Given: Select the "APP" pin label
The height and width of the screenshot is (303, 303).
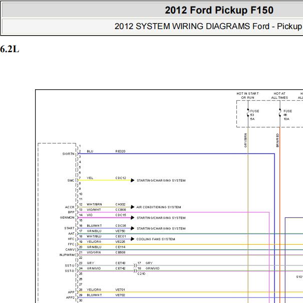Looking at the screenshot, I should (71, 292).
